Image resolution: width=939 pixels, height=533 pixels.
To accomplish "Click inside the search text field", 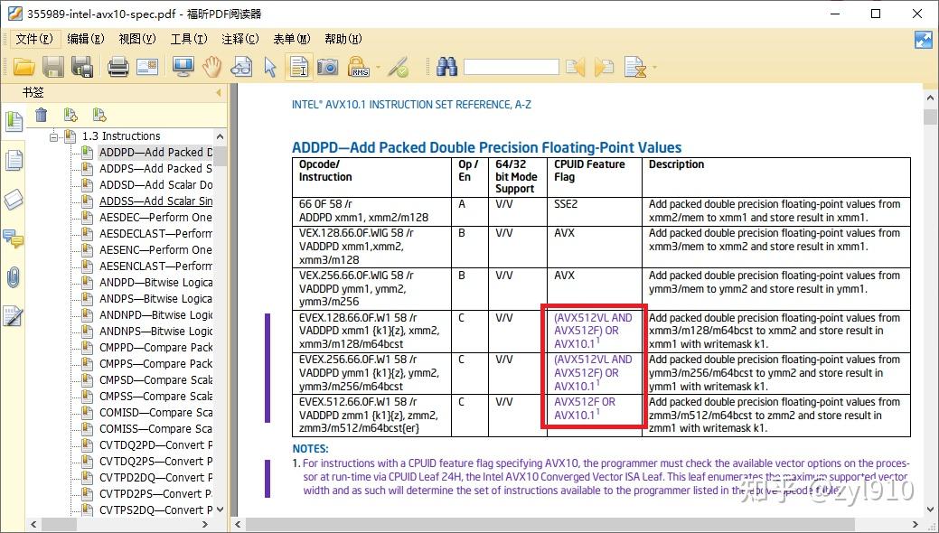I will pos(512,67).
